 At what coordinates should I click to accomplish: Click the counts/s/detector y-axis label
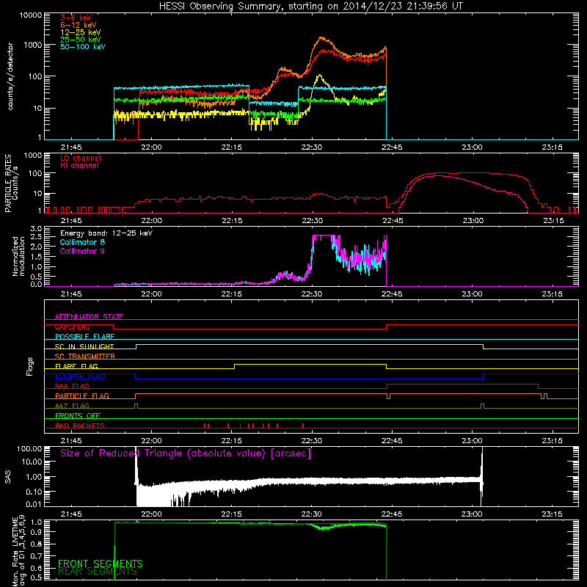point(10,76)
